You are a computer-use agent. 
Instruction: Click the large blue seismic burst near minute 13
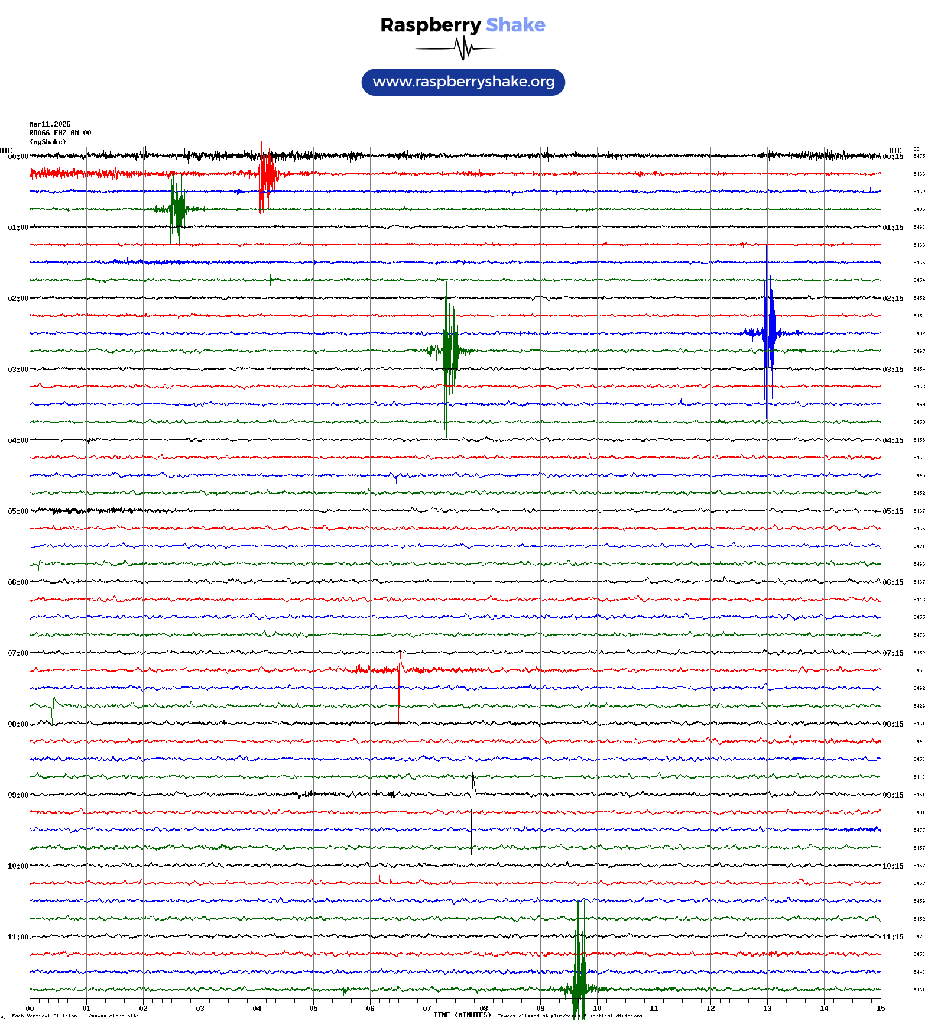coord(768,333)
